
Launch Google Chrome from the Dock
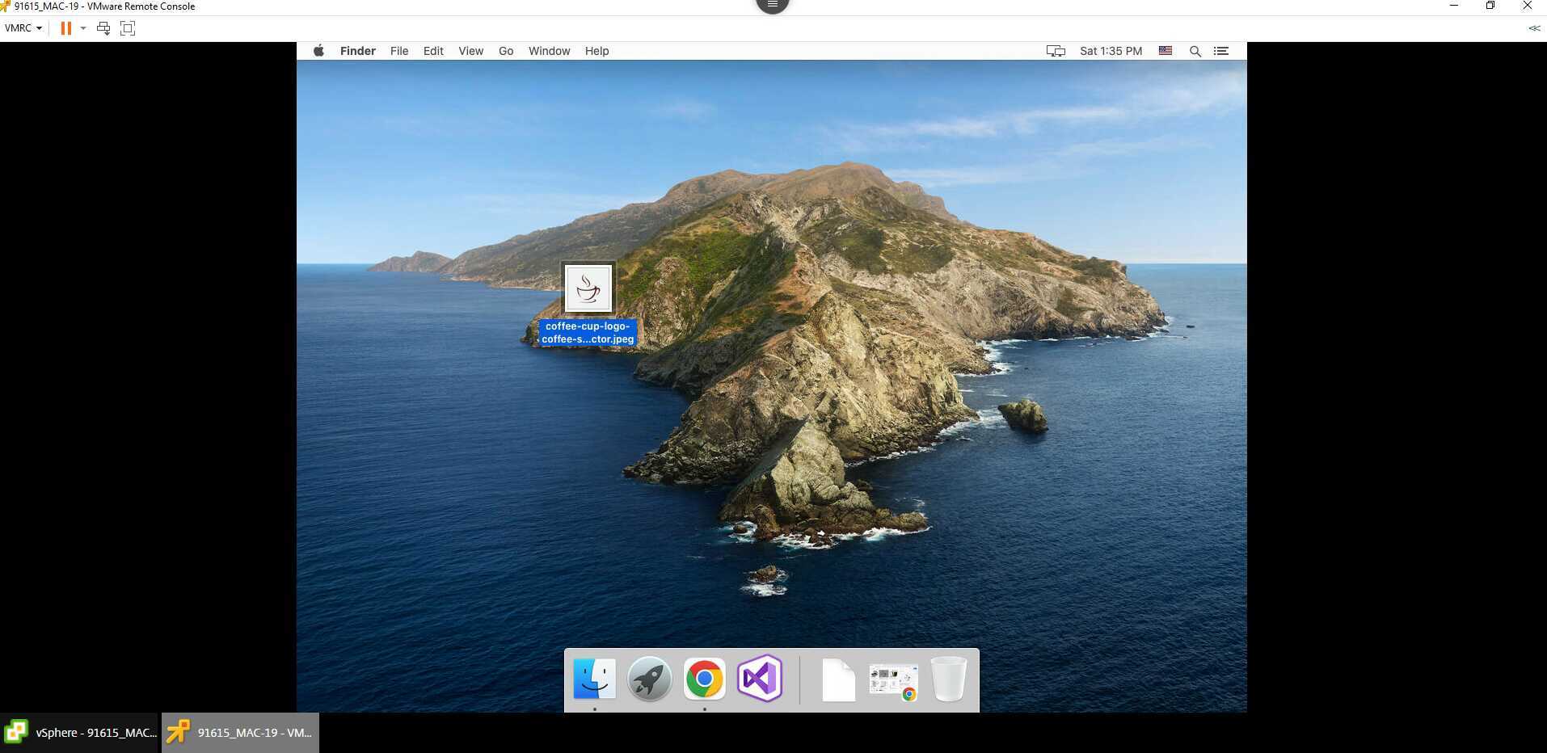703,679
